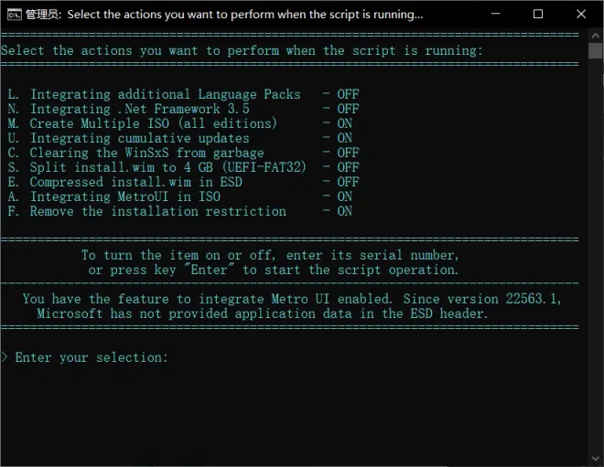Click the scrollbar up arrow
Viewport: 604px width, 467px height.
click(x=596, y=37)
